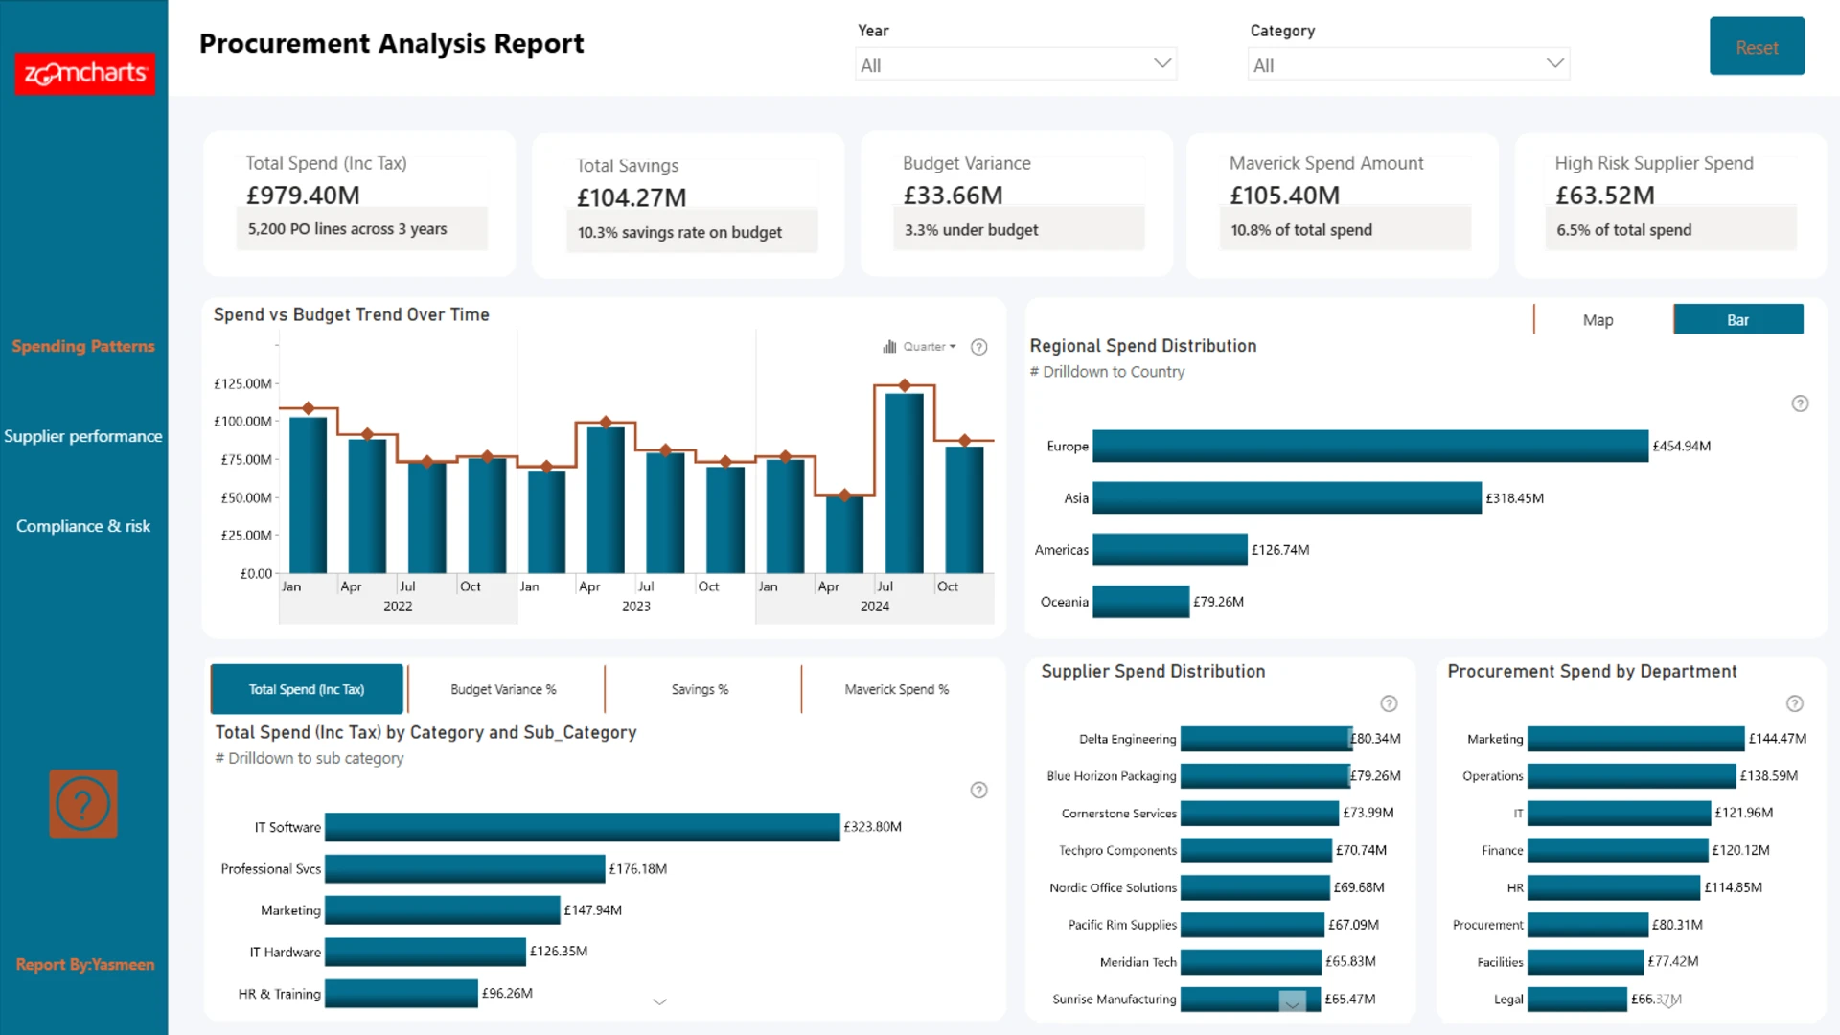
Task: Go to Compliance & risk page
Action: (x=83, y=526)
